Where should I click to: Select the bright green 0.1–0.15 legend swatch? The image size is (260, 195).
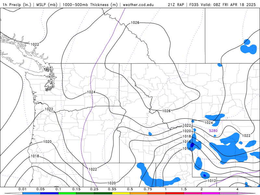click(67, 193)
